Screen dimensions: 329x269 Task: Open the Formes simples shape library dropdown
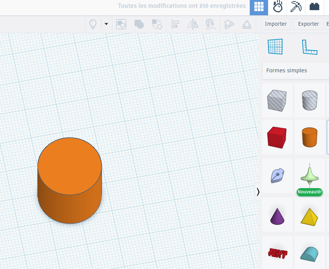[x=296, y=70]
